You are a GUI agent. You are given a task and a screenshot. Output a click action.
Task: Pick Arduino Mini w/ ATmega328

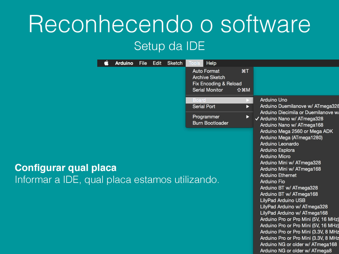click(x=296, y=163)
